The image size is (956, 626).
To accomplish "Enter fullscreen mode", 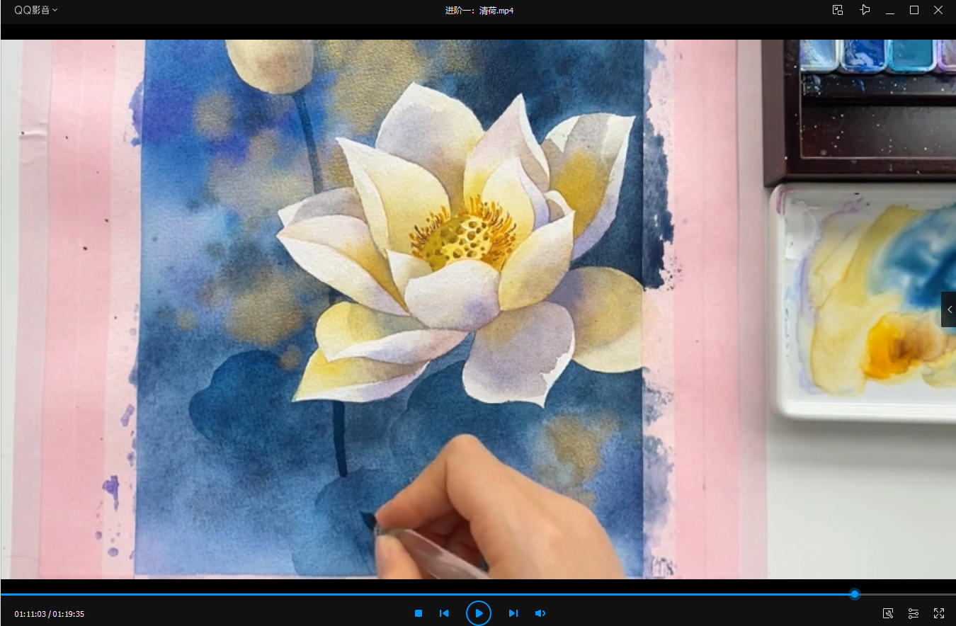I will point(939,613).
